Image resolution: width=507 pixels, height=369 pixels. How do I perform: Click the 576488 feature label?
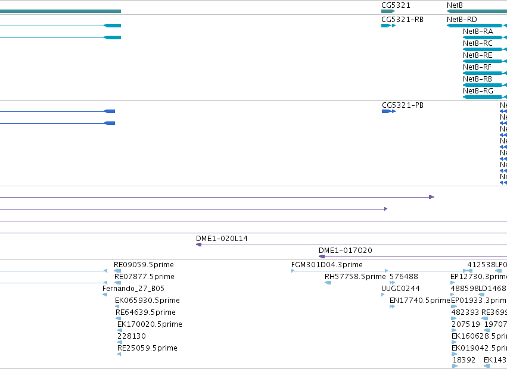404,277
